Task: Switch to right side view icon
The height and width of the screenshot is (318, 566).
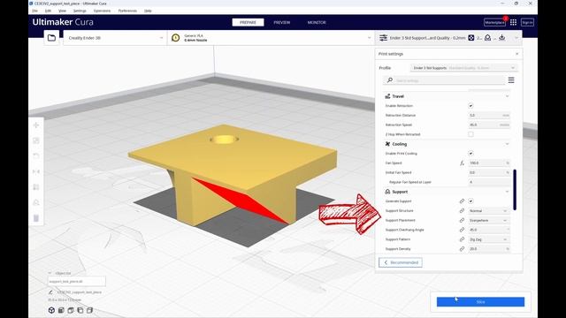Action: [89, 310]
